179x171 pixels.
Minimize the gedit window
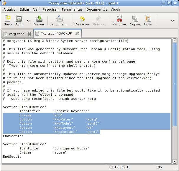click(164, 3)
